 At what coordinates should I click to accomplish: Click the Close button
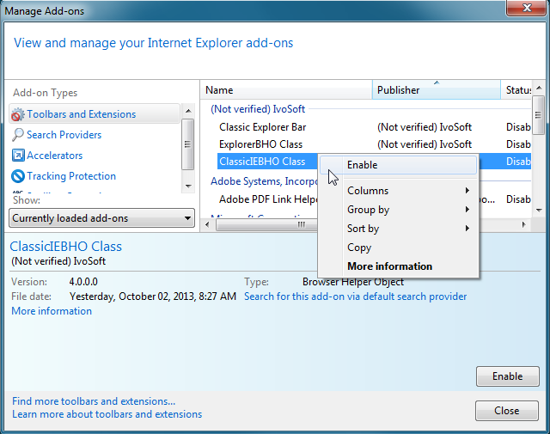pos(507,411)
